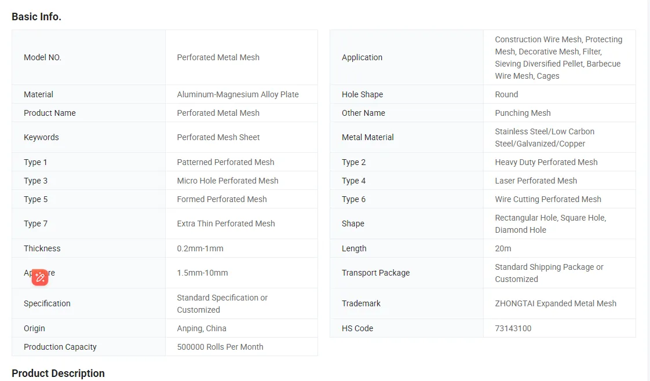650x381 pixels.
Task: Click the Punching Mesh value
Action: [523, 113]
